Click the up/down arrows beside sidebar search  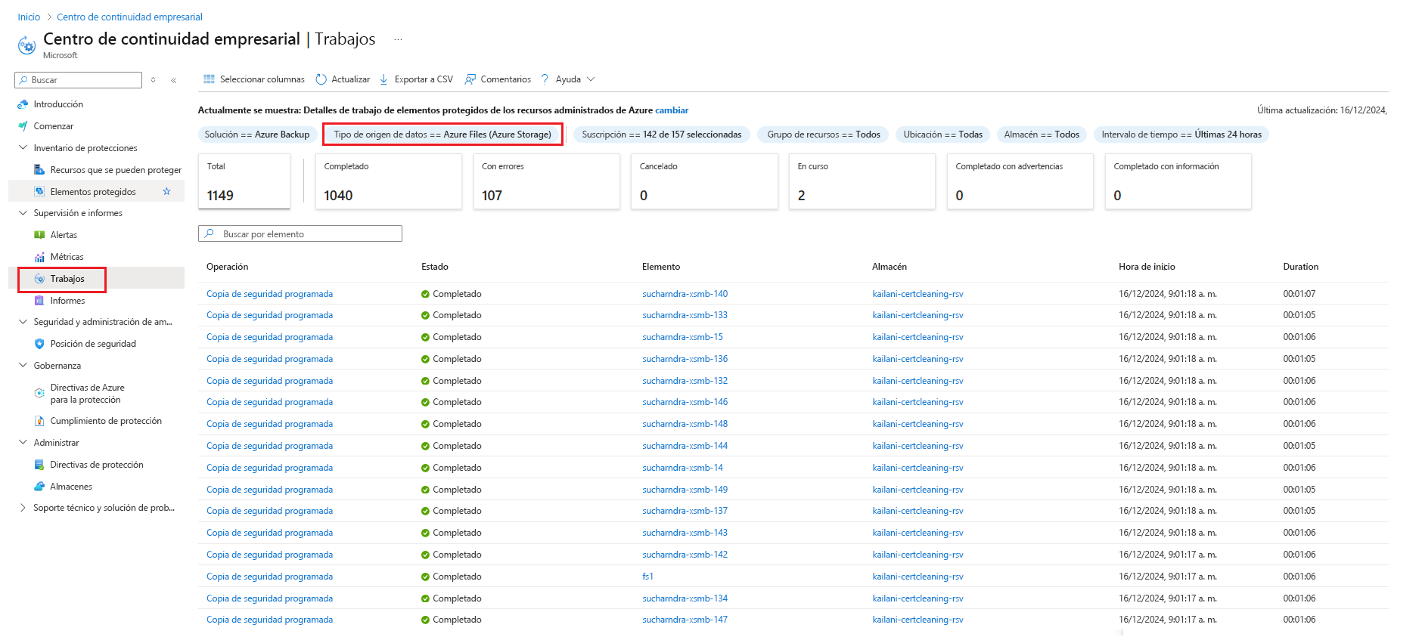tap(153, 80)
